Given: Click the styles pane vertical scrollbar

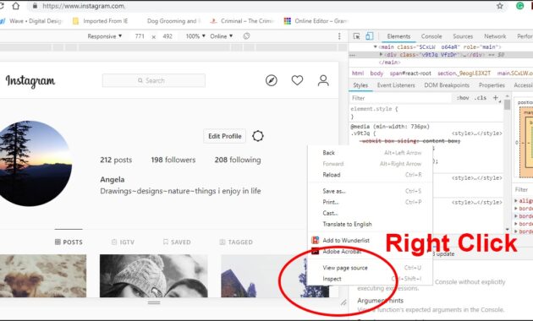Looking at the screenshot, I should (x=507, y=104).
